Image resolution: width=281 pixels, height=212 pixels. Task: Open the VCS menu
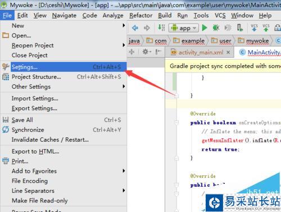220,15
